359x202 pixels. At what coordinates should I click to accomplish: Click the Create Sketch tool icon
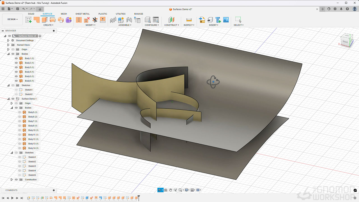(x=29, y=20)
